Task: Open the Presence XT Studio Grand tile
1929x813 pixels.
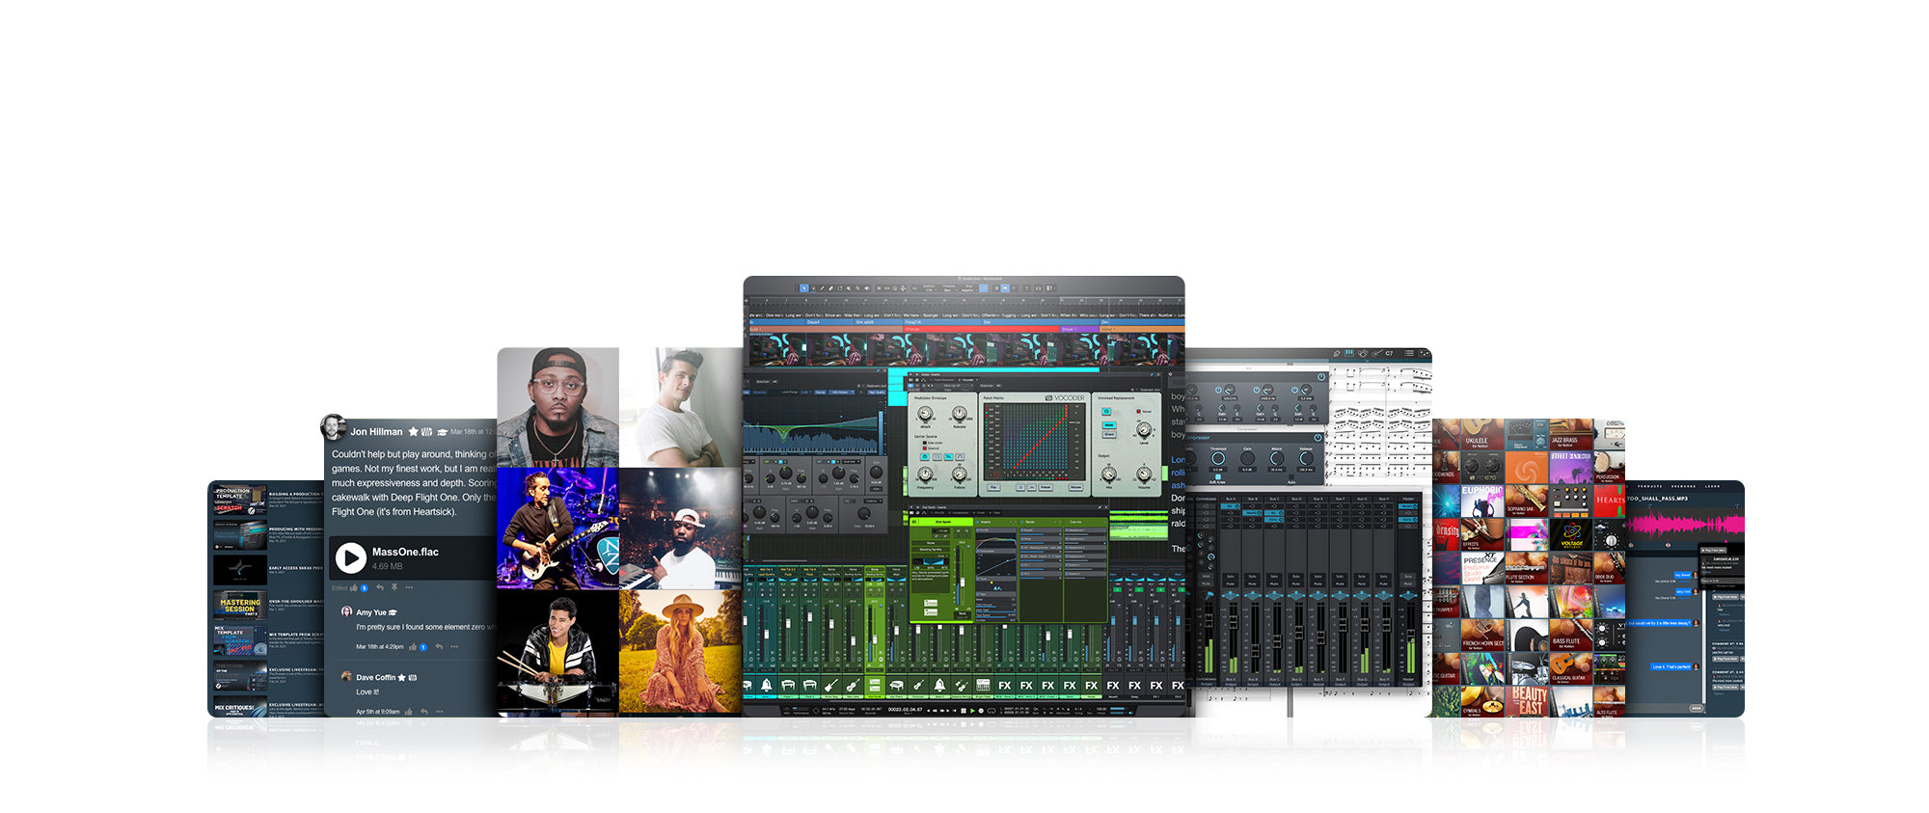Action: 1482,568
